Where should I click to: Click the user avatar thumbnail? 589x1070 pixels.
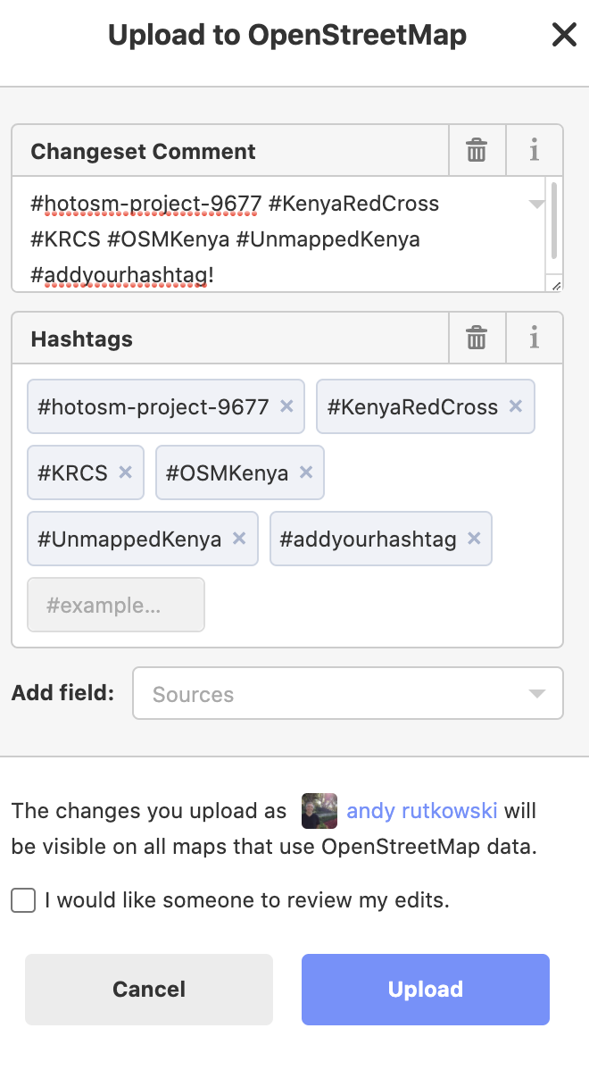pyautogui.click(x=319, y=811)
